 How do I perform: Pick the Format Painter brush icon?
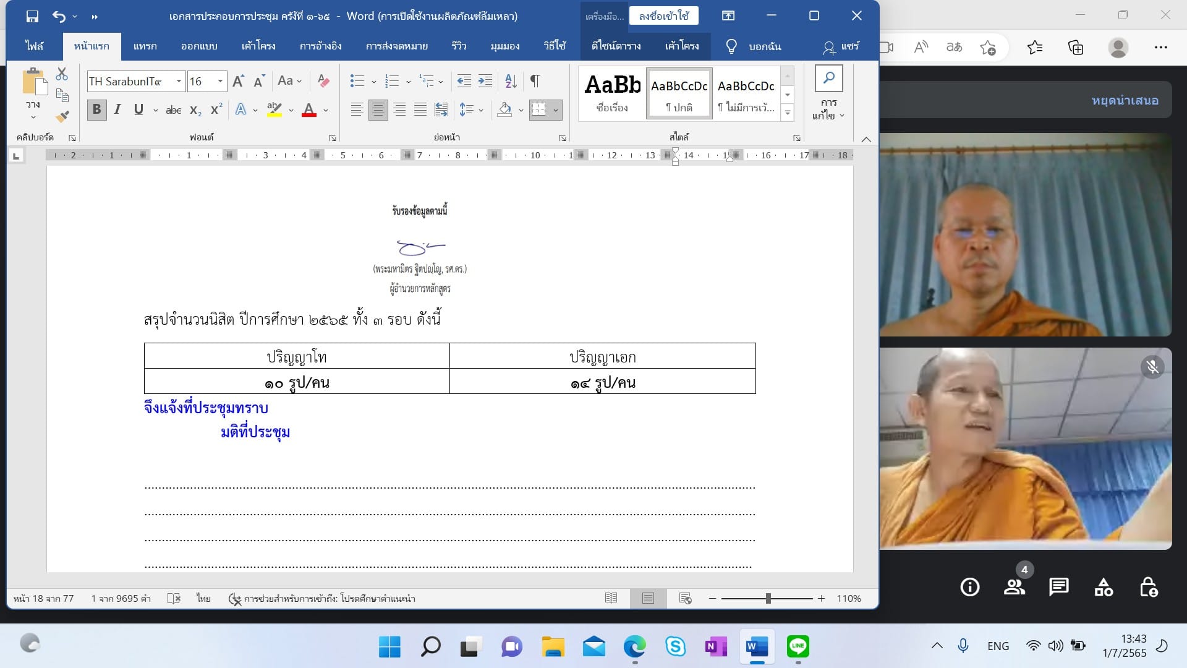[62, 116]
